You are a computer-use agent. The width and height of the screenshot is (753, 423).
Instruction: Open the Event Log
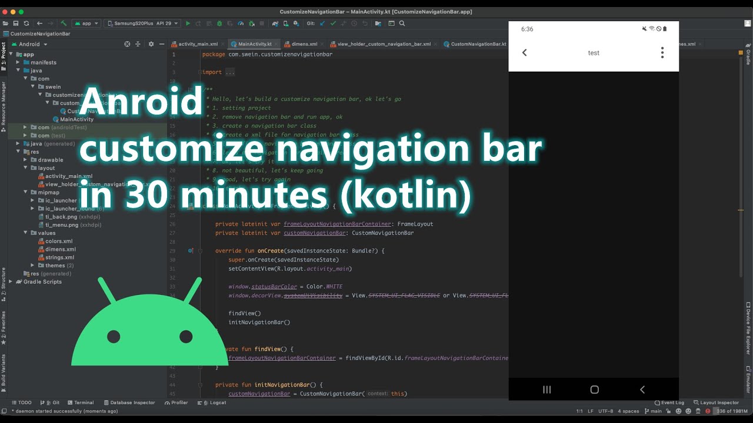coord(669,402)
